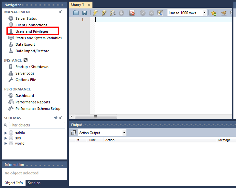The height and width of the screenshot is (188, 236).
Task: Open Startup / Shutdown
Action: 32,67
